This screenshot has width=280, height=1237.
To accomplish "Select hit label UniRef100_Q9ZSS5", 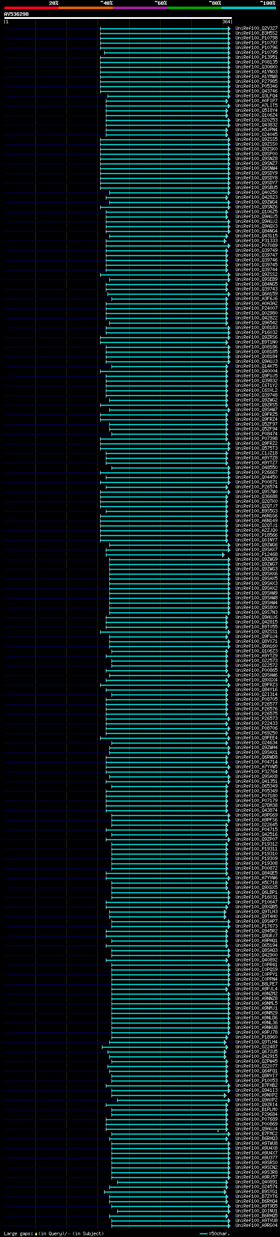I will (x=256, y=139).
